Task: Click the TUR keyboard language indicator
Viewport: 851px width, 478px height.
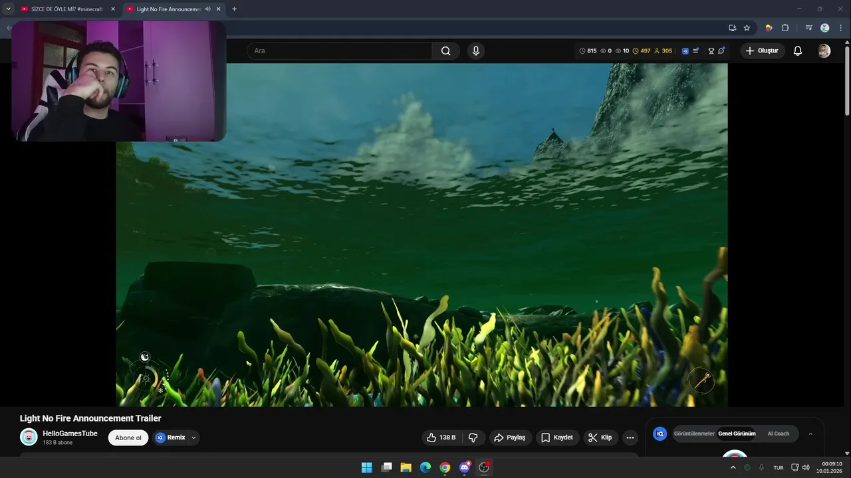Action: 778,467
